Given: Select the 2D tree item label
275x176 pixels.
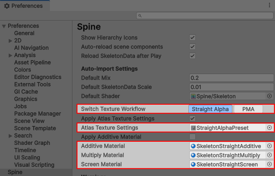Looking at the screenshot, I should (18, 40).
